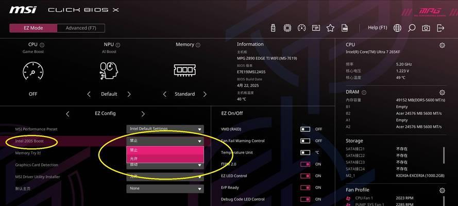
Task: Change language with the globe icon
Action: (397, 28)
